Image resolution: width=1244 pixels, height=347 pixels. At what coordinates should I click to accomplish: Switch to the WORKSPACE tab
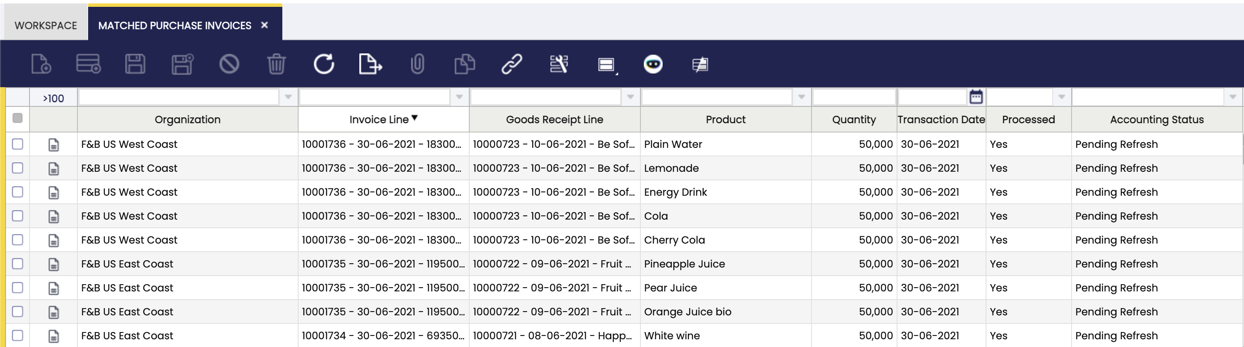(45, 25)
